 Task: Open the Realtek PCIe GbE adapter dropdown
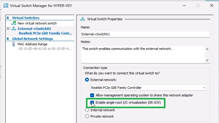coord(204,88)
